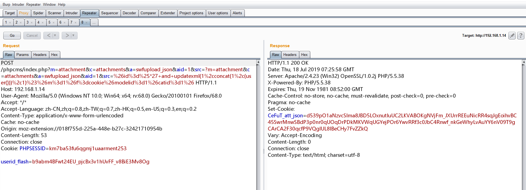The width and height of the screenshot is (526, 190).
Task: Open the Alerts tab
Action: click(237, 13)
